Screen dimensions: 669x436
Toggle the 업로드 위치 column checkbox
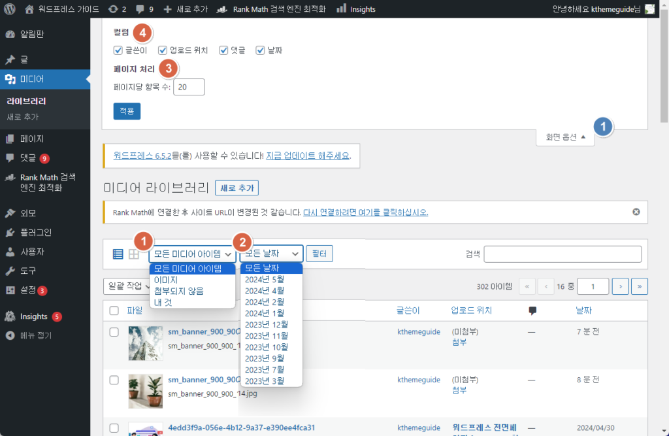pyautogui.click(x=162, y=50)
